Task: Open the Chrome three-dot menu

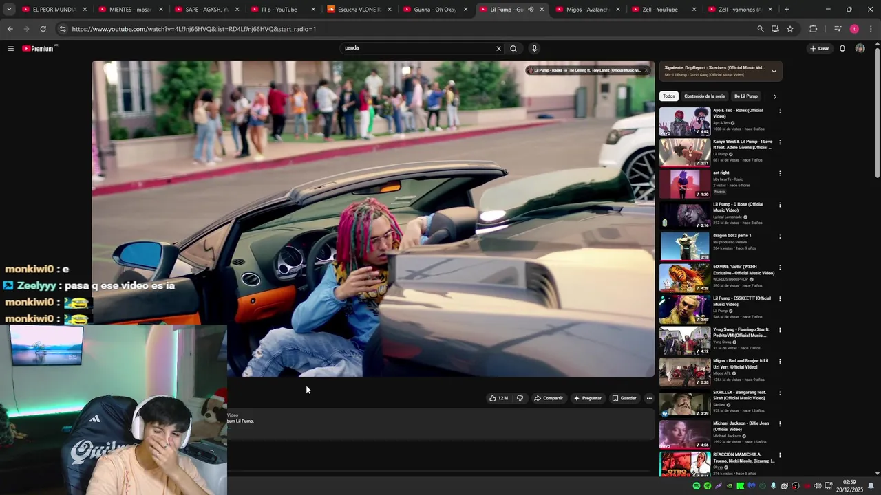Action: [871, 29]
